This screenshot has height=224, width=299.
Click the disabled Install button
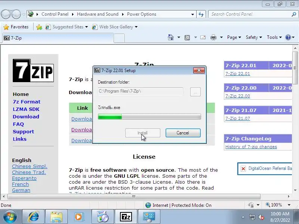click(142, 133)
